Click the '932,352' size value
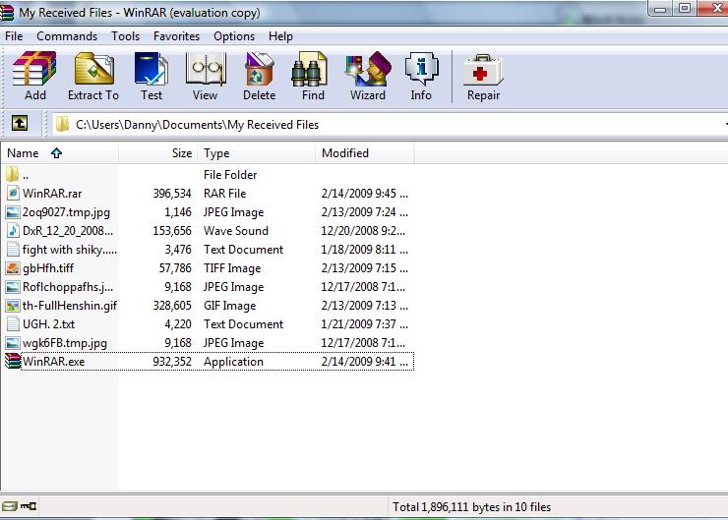 (x=172, y=362)
